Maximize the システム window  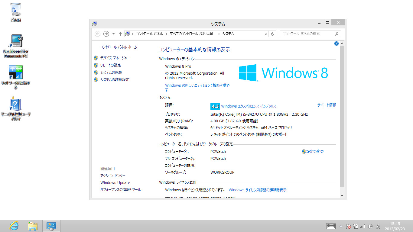point(327,23)
